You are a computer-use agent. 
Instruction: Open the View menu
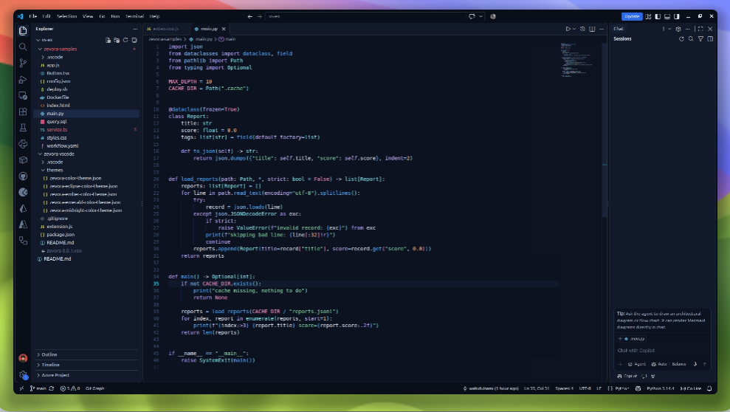pos(88,16)
